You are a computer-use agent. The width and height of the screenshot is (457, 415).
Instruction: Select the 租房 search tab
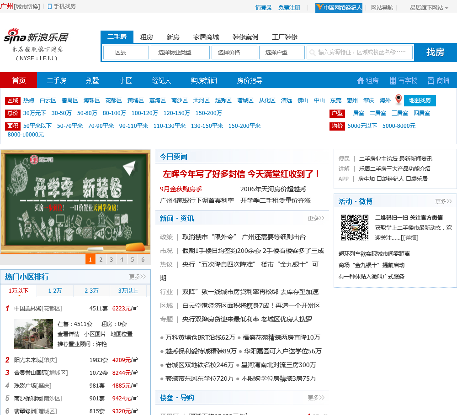pos(146,37)
